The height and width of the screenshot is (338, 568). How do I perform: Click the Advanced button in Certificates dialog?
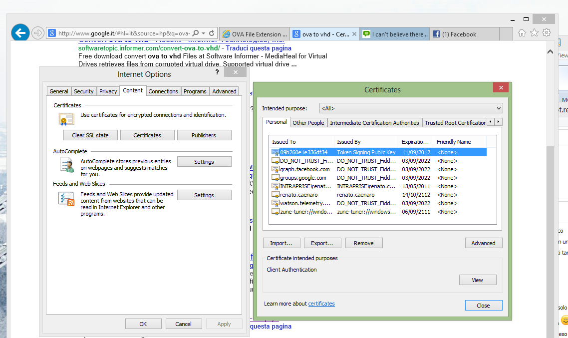483,243
